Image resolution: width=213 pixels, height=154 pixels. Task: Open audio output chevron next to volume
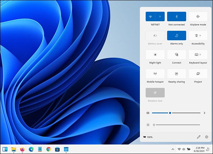coord(204,113)
